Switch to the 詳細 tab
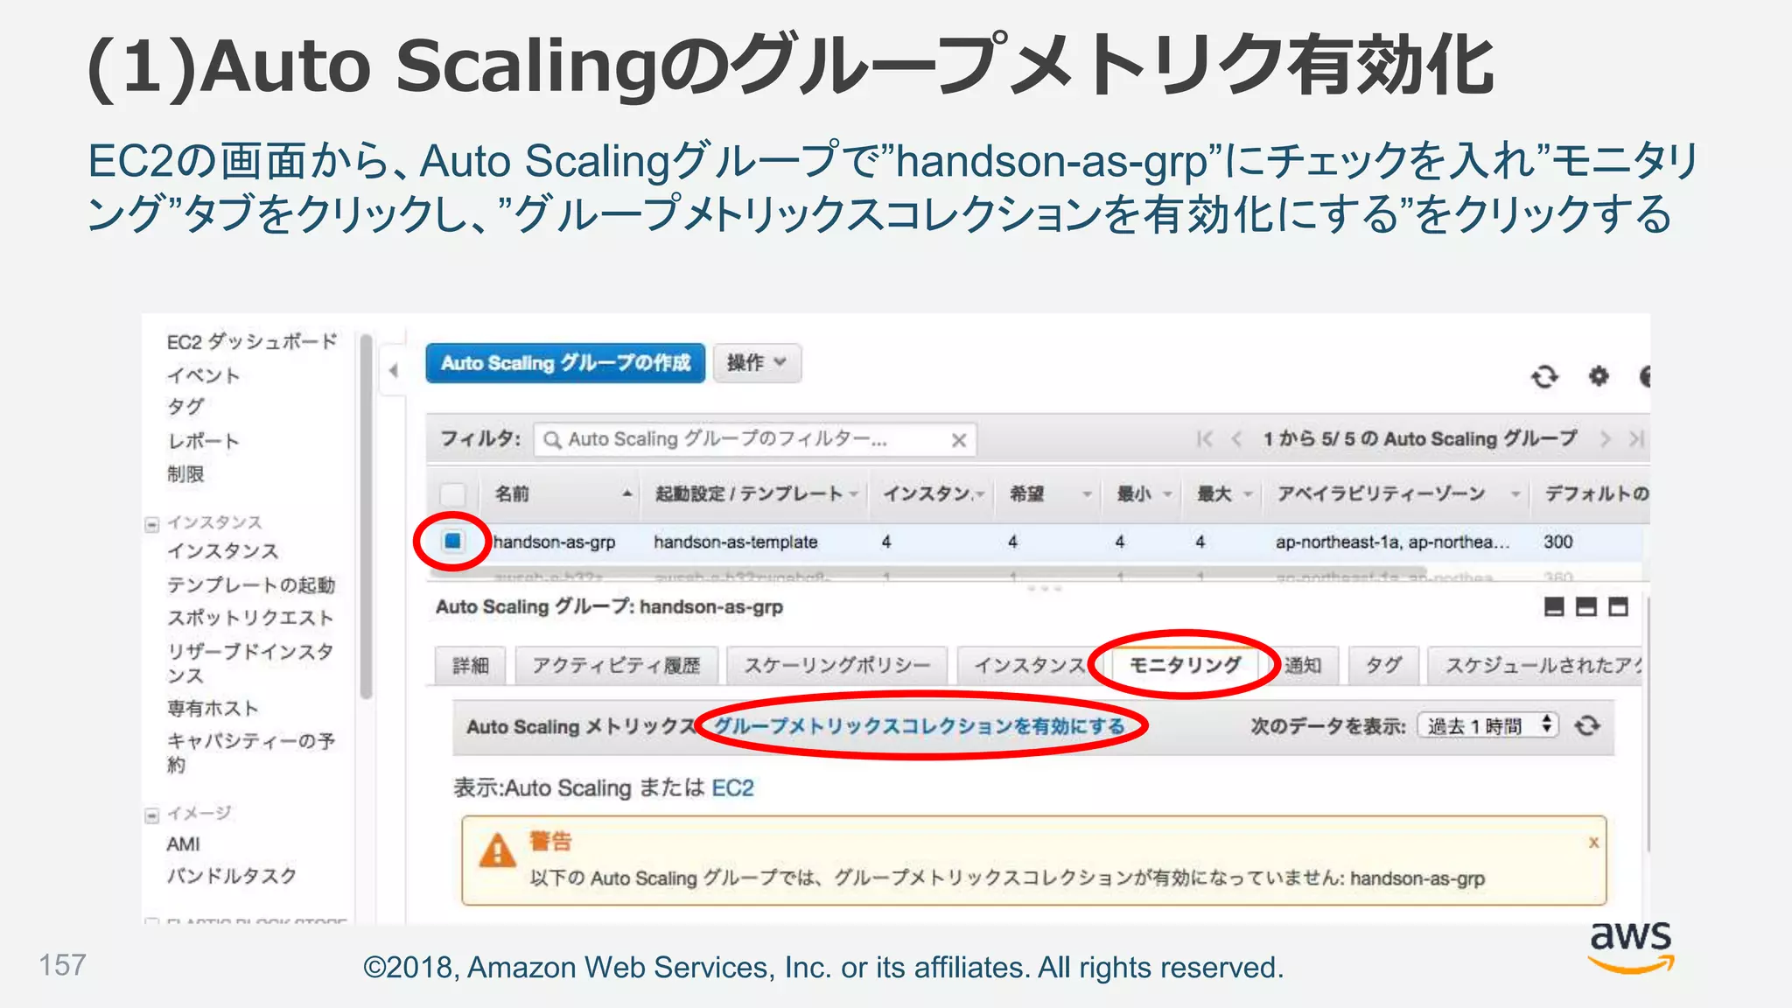This screenshot has height=1008, width=1792. click(471, 666)
